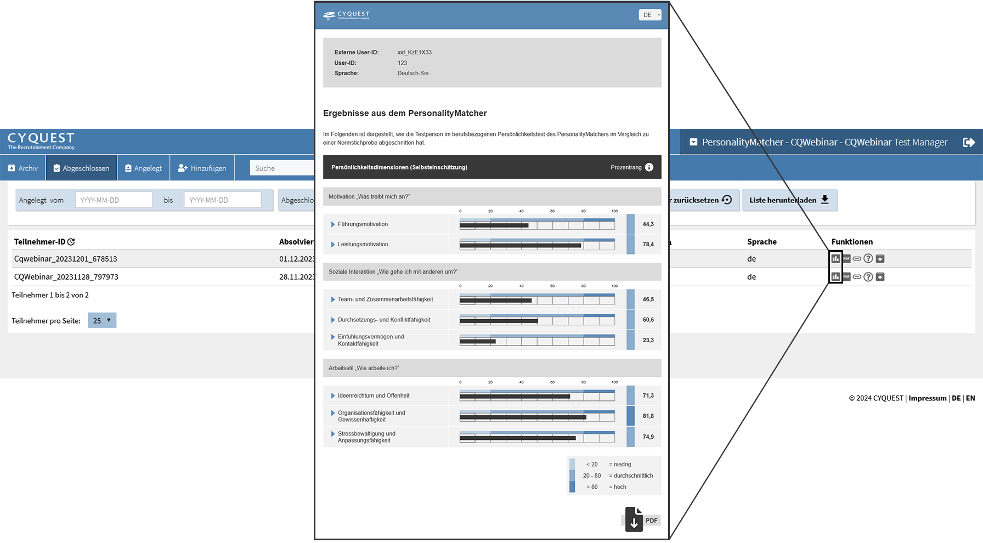The width and height of the screenshot is (983, 543).
Task: Download PDF for CQWebinar_20231128_797973 row
Action: [846, 277]
